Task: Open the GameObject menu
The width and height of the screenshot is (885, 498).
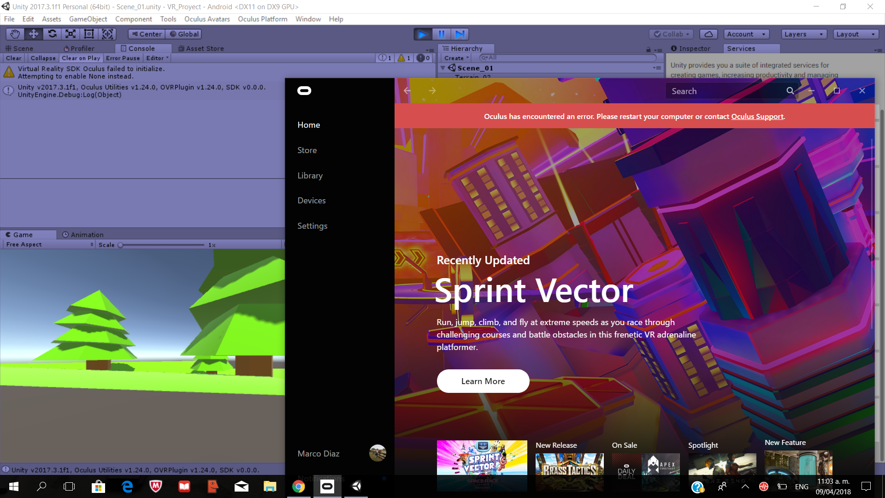Action: click(88, 19)
